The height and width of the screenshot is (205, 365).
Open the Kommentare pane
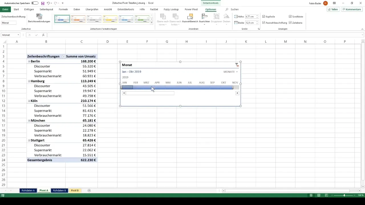(x=352, y=9)
